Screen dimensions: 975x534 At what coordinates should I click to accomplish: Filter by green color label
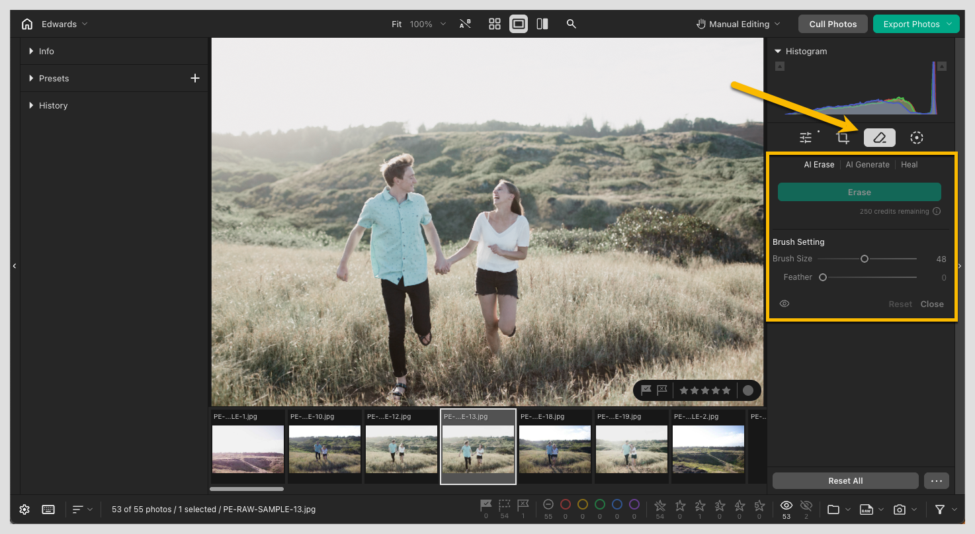pos(600,505)
